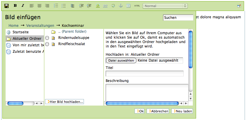The image size is (247, 120).
Task: Open Rindernudelsuppe item
Action: point(74,38)
